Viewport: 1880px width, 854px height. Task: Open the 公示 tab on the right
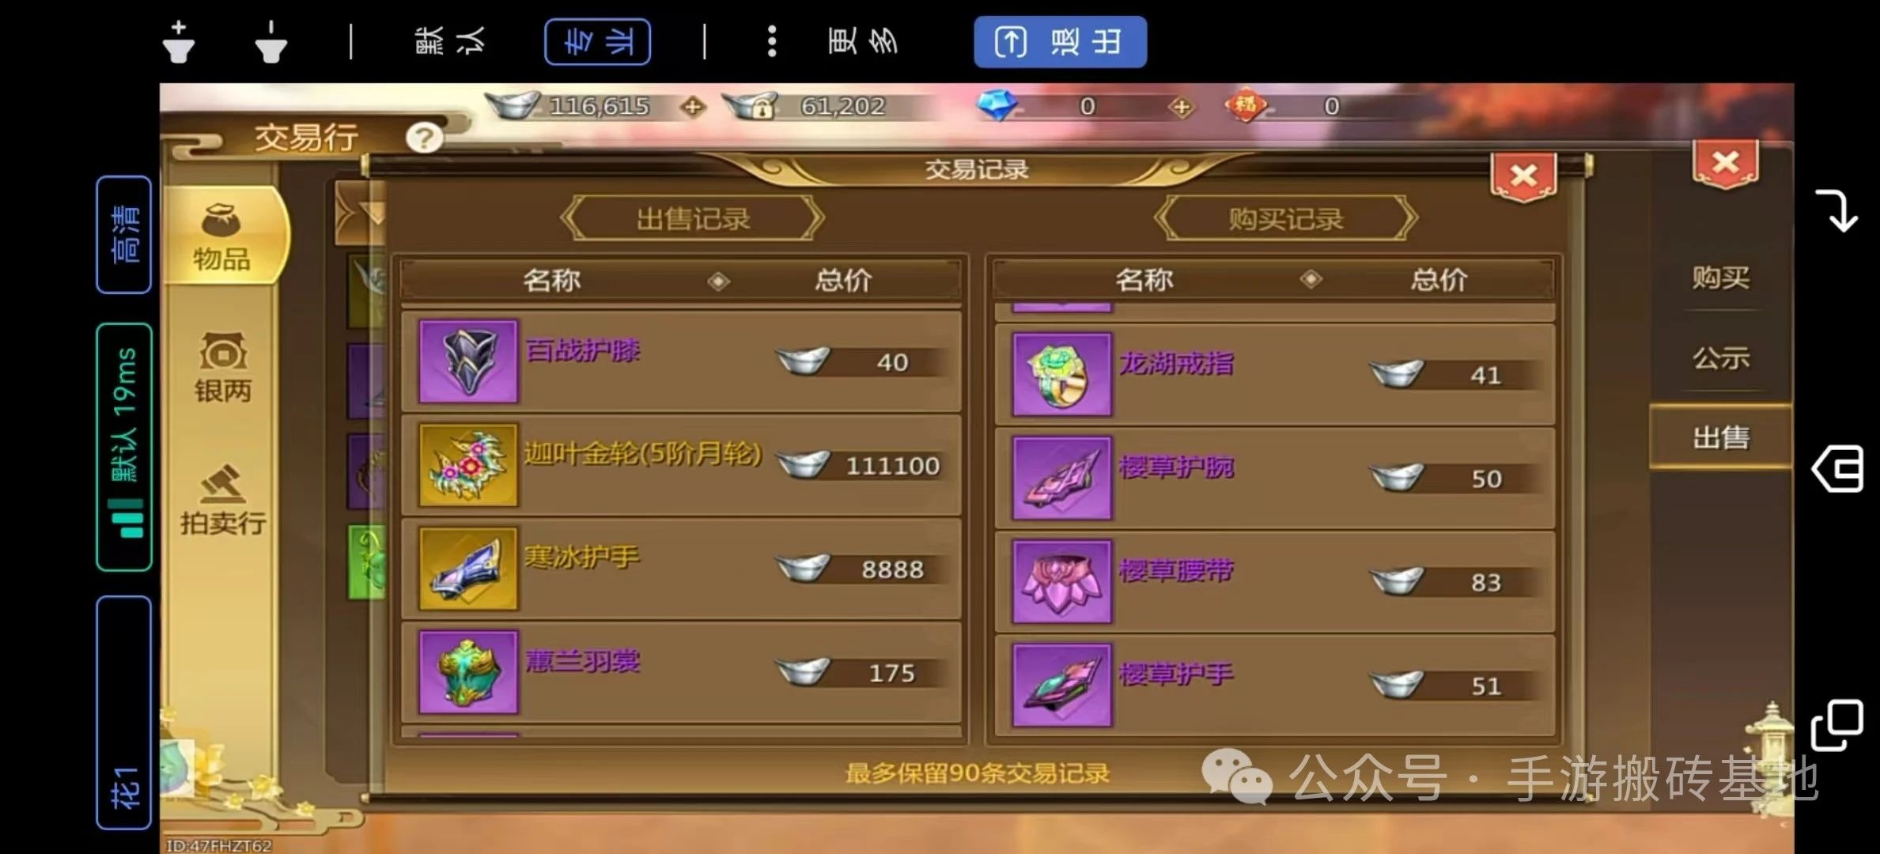coord(1720,358)
